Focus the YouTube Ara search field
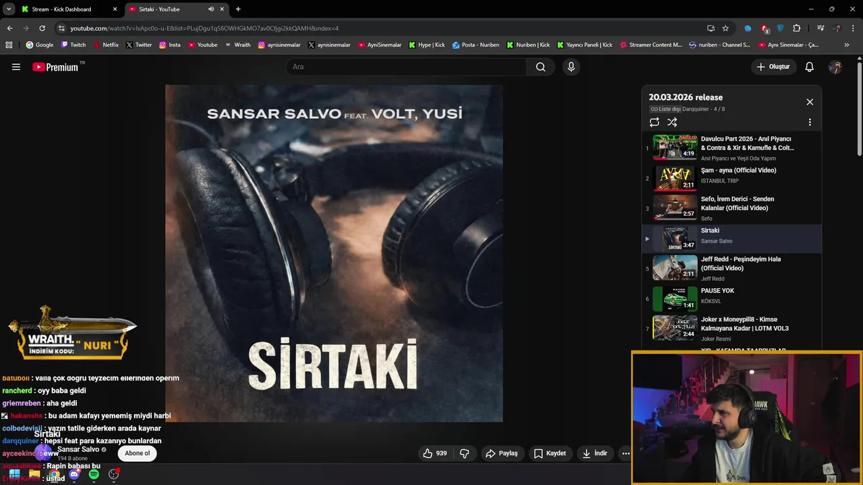The height and width of the screenshot is (485, 863). point(407,67)
